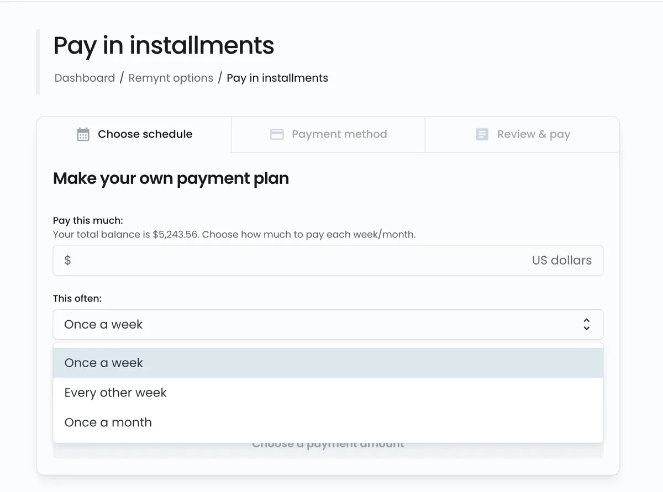663x492 pixels.
Task: Click the Pay this much label
Action: coord(87,220)
